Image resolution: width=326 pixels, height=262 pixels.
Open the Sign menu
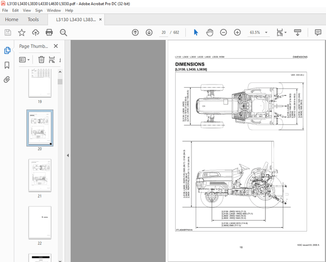pos(39,11)
